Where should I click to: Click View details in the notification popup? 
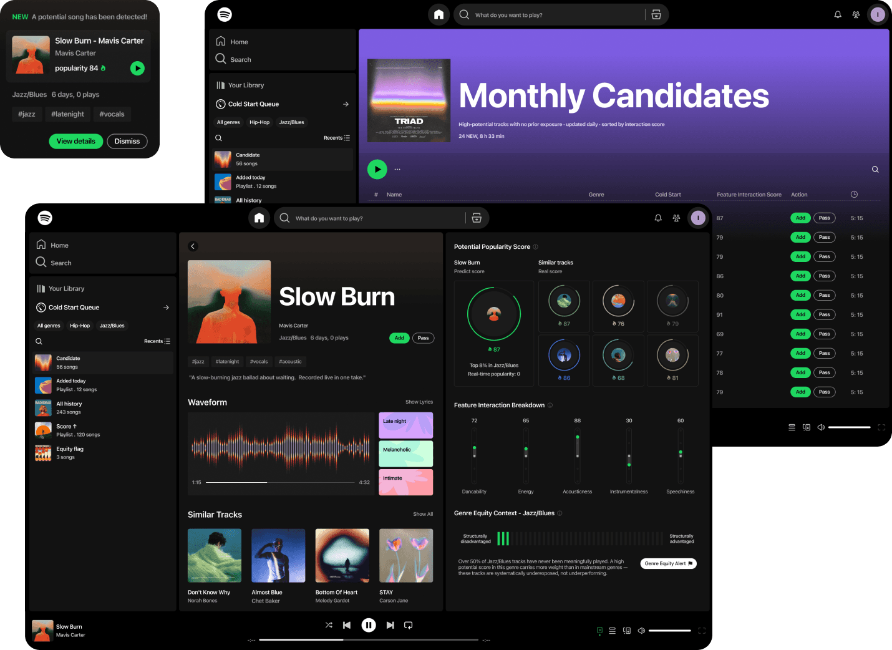coord(76,141)
